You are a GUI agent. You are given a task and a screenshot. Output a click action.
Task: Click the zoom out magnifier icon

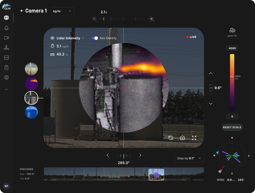click(94, 19)
